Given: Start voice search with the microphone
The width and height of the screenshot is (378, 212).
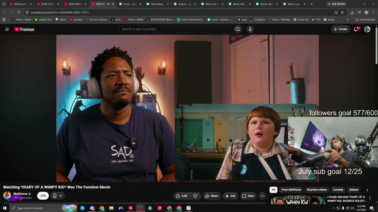Looking at the screenshot, I should tap(250, 29).
